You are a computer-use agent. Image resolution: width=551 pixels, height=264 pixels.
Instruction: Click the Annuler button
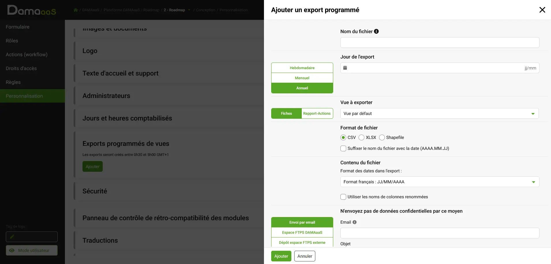click(x=305, y=256)
